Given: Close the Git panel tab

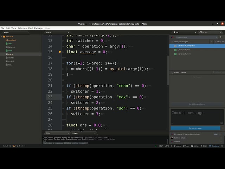Looking at the screenshot, I should coord(195,32).
